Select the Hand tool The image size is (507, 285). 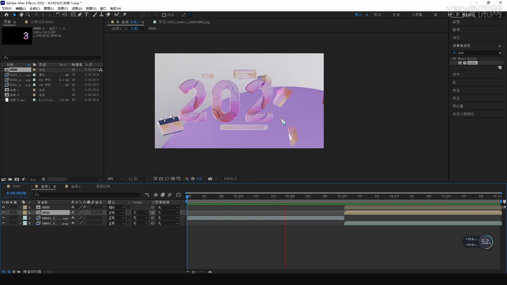click(21, 15)
